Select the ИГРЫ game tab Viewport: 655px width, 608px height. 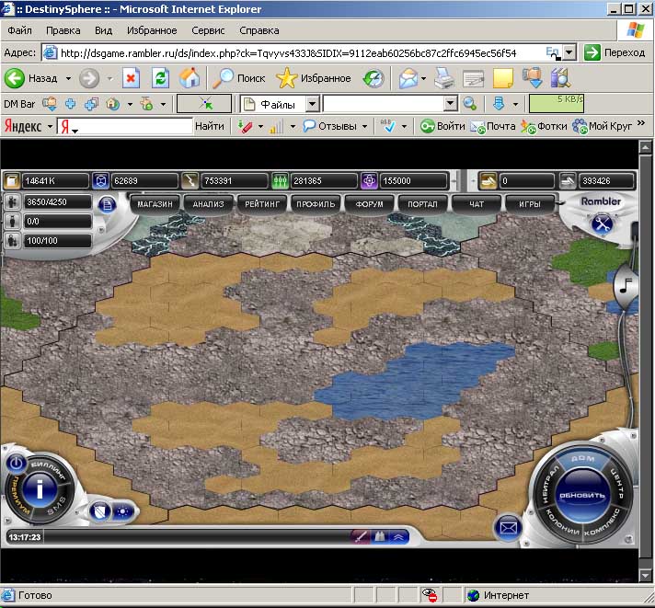coord(530,204)
